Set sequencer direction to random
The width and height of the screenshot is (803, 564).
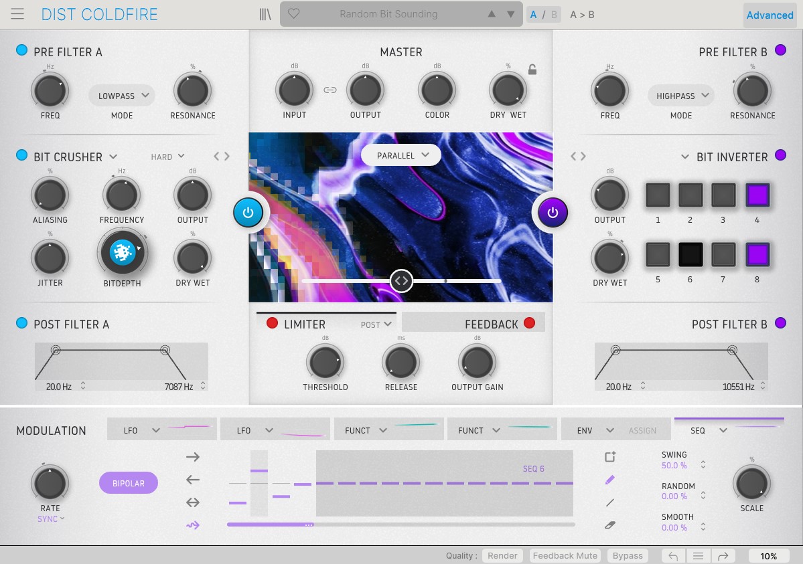[x=193, y=525]
